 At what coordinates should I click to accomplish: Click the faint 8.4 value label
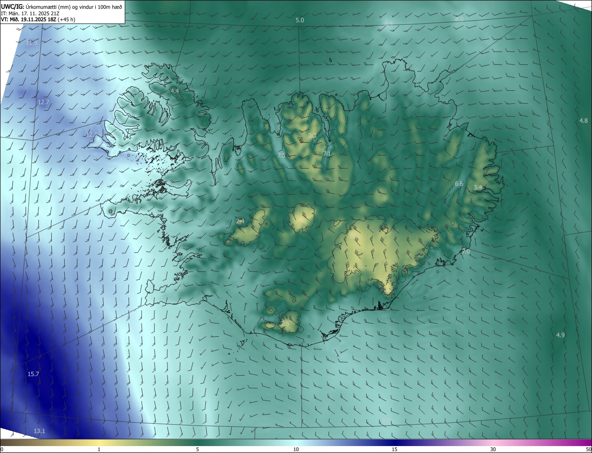tap(388, 24)
